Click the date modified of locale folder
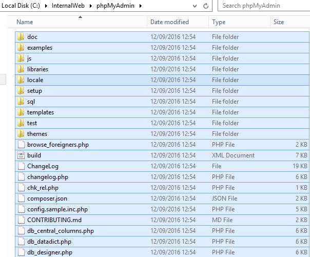 coord(173,80)
